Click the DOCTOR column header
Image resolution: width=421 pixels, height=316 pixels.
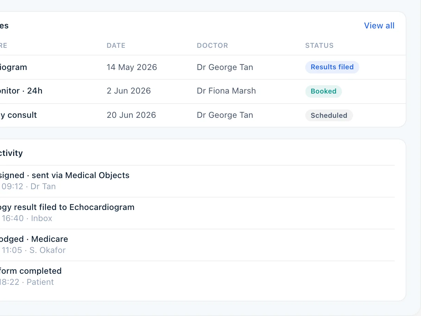212,45
